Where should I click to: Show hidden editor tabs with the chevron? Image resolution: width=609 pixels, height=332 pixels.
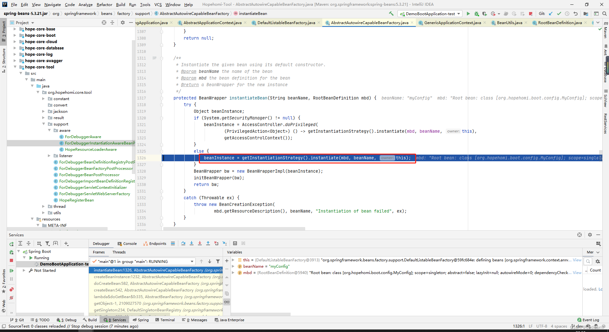tap(598, 22)
